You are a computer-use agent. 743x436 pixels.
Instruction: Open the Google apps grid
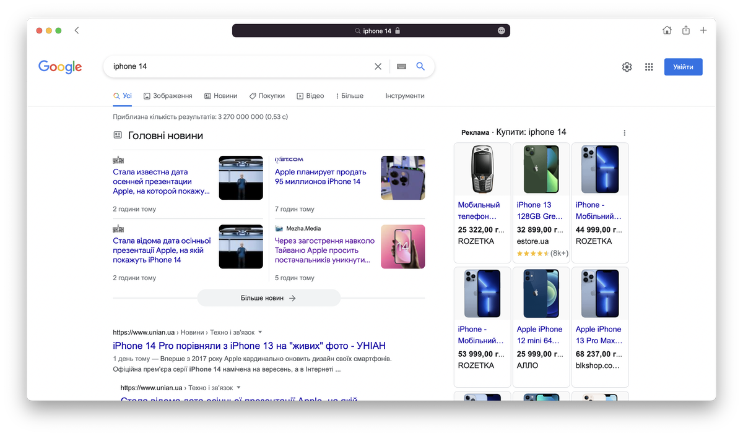(649, 67)
